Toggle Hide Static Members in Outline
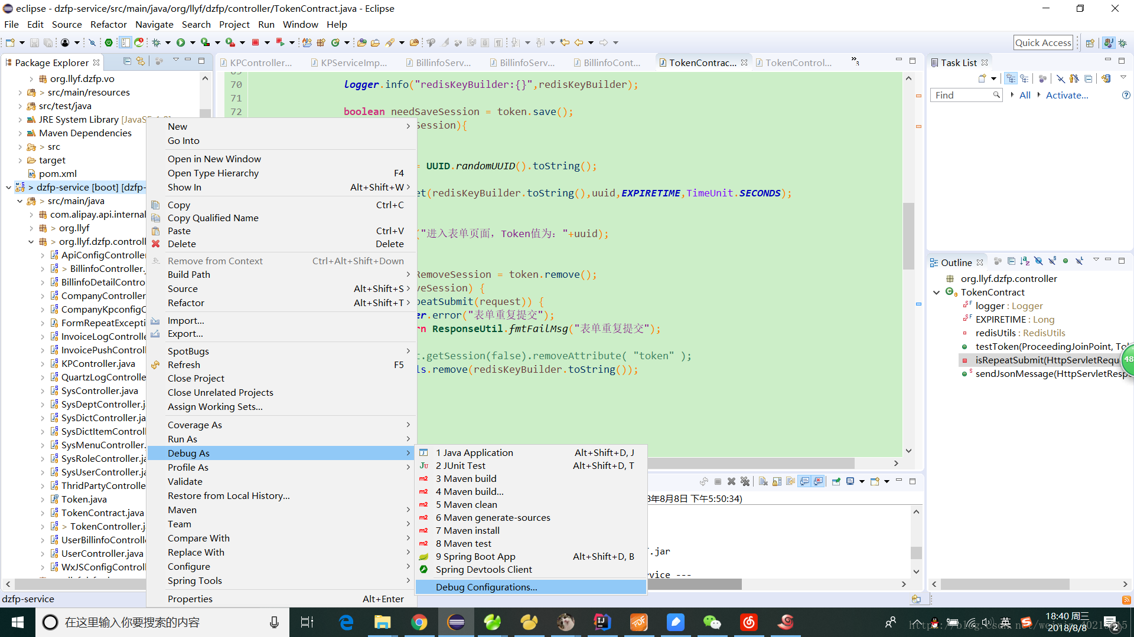Viewport: 1134px width, 637px height. tap(1052, 261)
